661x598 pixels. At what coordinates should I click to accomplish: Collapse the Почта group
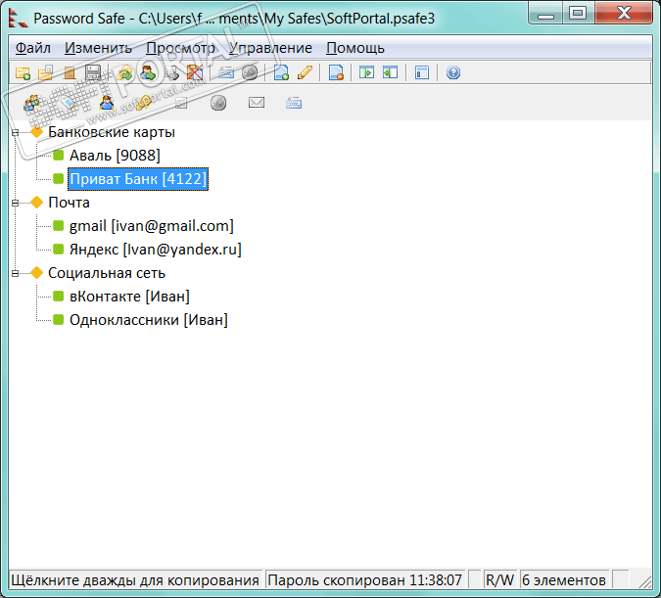point(15,204)
